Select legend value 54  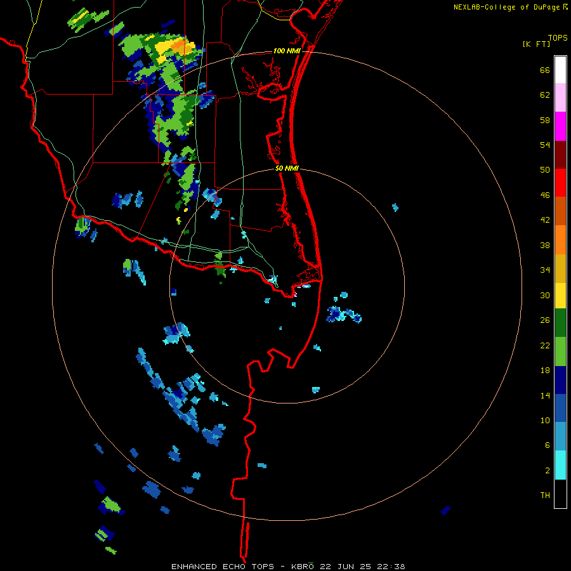545,145
